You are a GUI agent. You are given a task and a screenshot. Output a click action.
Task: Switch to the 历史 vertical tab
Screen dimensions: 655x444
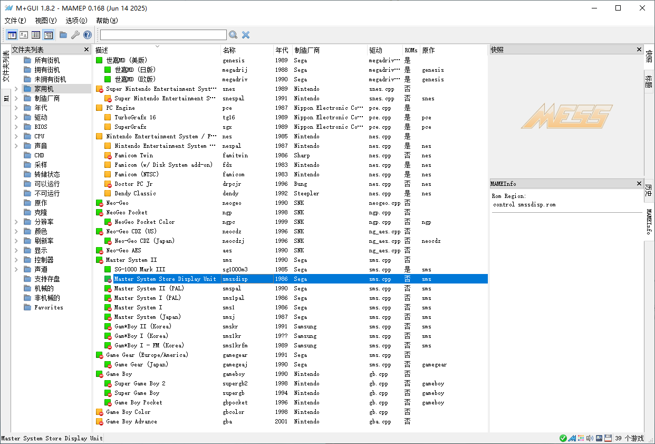(x=649, y=190)
